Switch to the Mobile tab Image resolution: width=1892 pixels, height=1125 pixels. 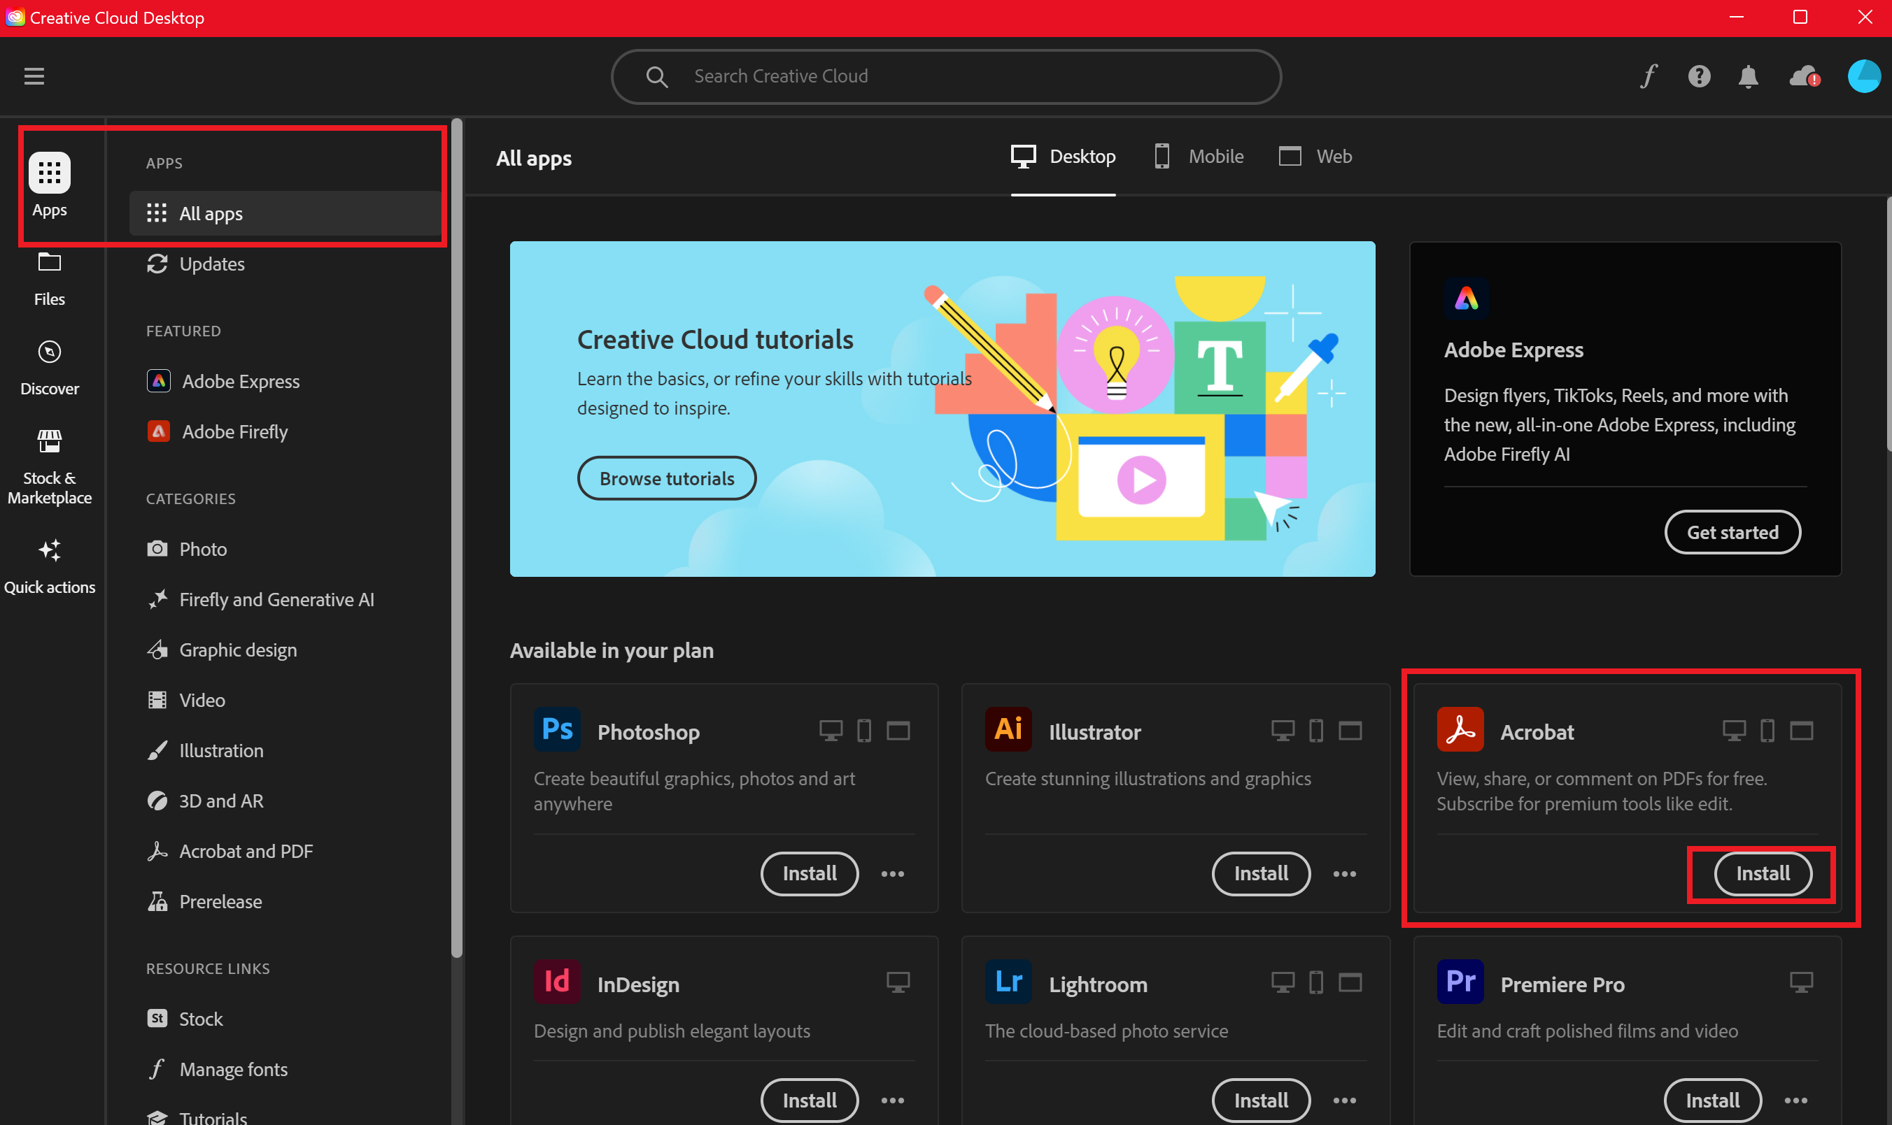[1199, 157]
